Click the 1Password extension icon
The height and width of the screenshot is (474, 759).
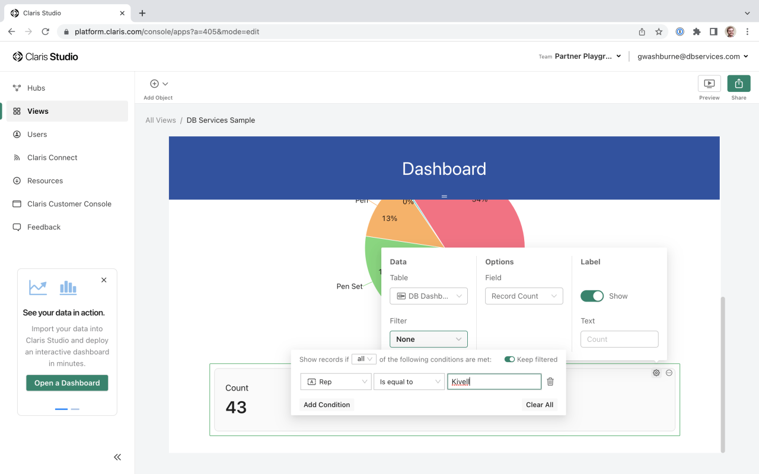click(680, 31)
